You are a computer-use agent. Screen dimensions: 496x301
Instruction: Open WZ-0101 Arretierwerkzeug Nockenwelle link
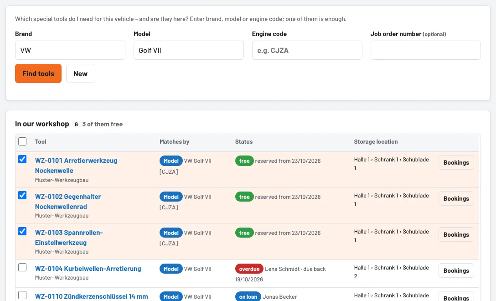pos(76,166)
